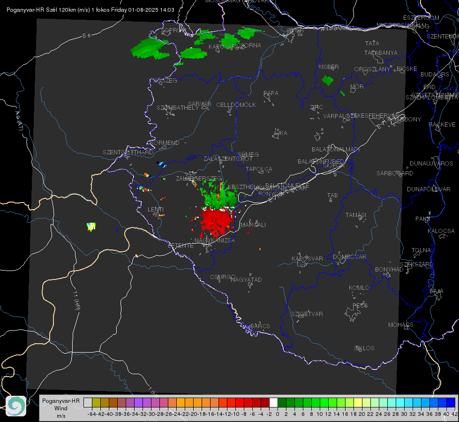Click the BICSKE city label
This screenshot has height=422, width=459.
[x=407, y=68]
